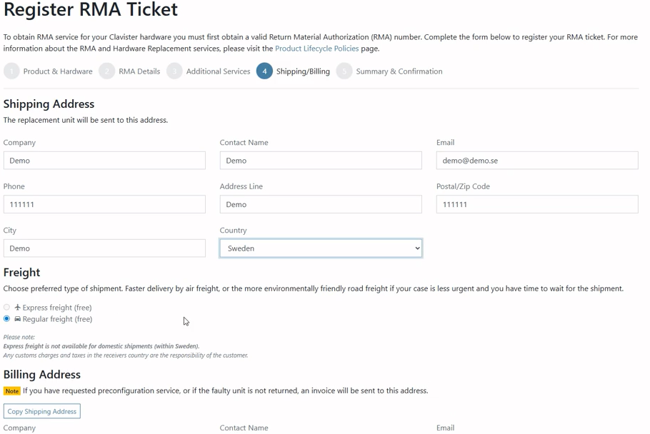This screenshot has height=434, width=650.
Task: Select Express freight radio button
Action: click(x=7, y=308)
